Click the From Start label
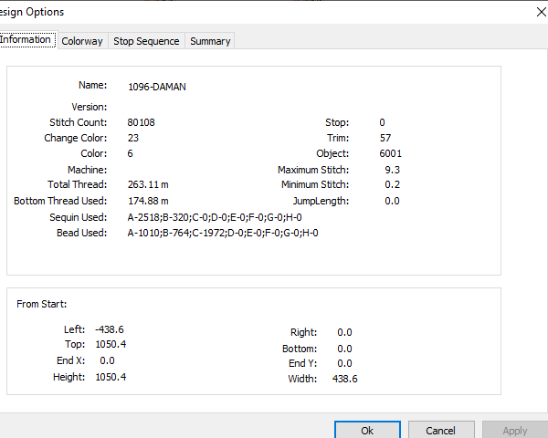This screenshot has width=548, height=438. click(42, 304)
